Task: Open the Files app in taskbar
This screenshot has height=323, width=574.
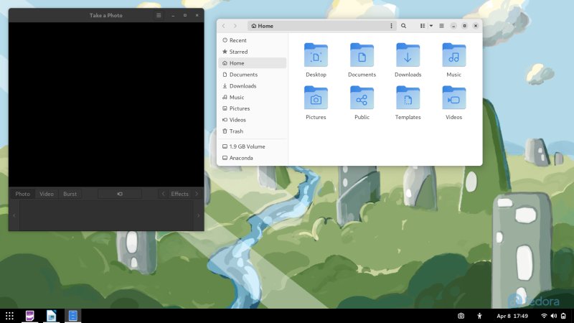Action: pos(73,315)
